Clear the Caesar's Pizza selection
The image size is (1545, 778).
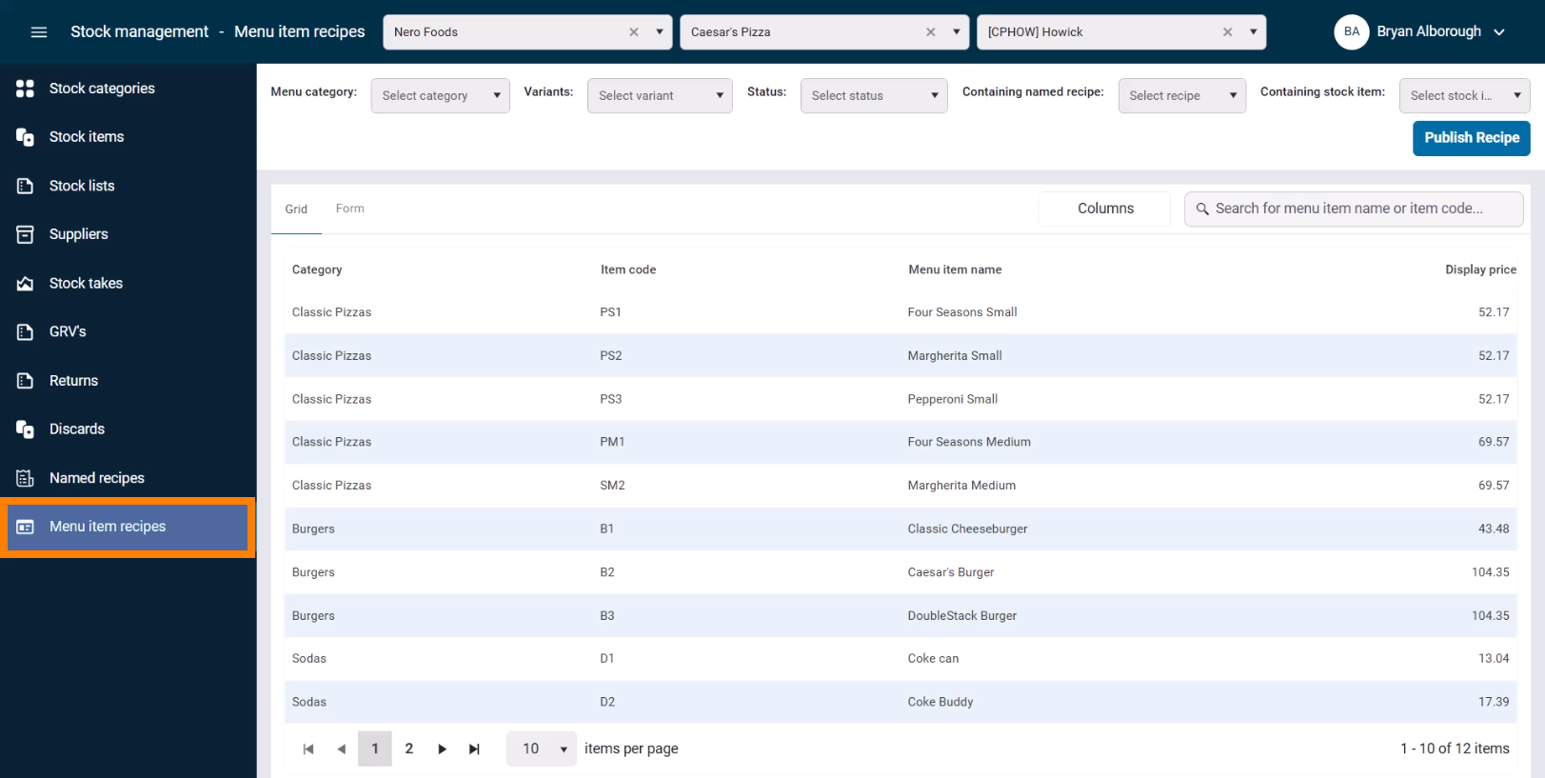[931, 32]
